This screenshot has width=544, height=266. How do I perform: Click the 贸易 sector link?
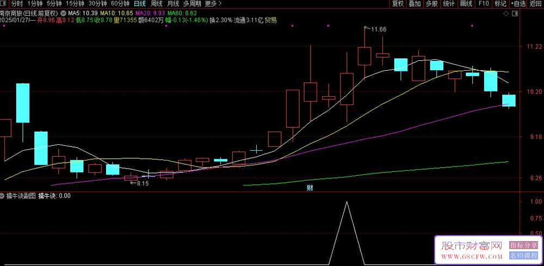271,21
